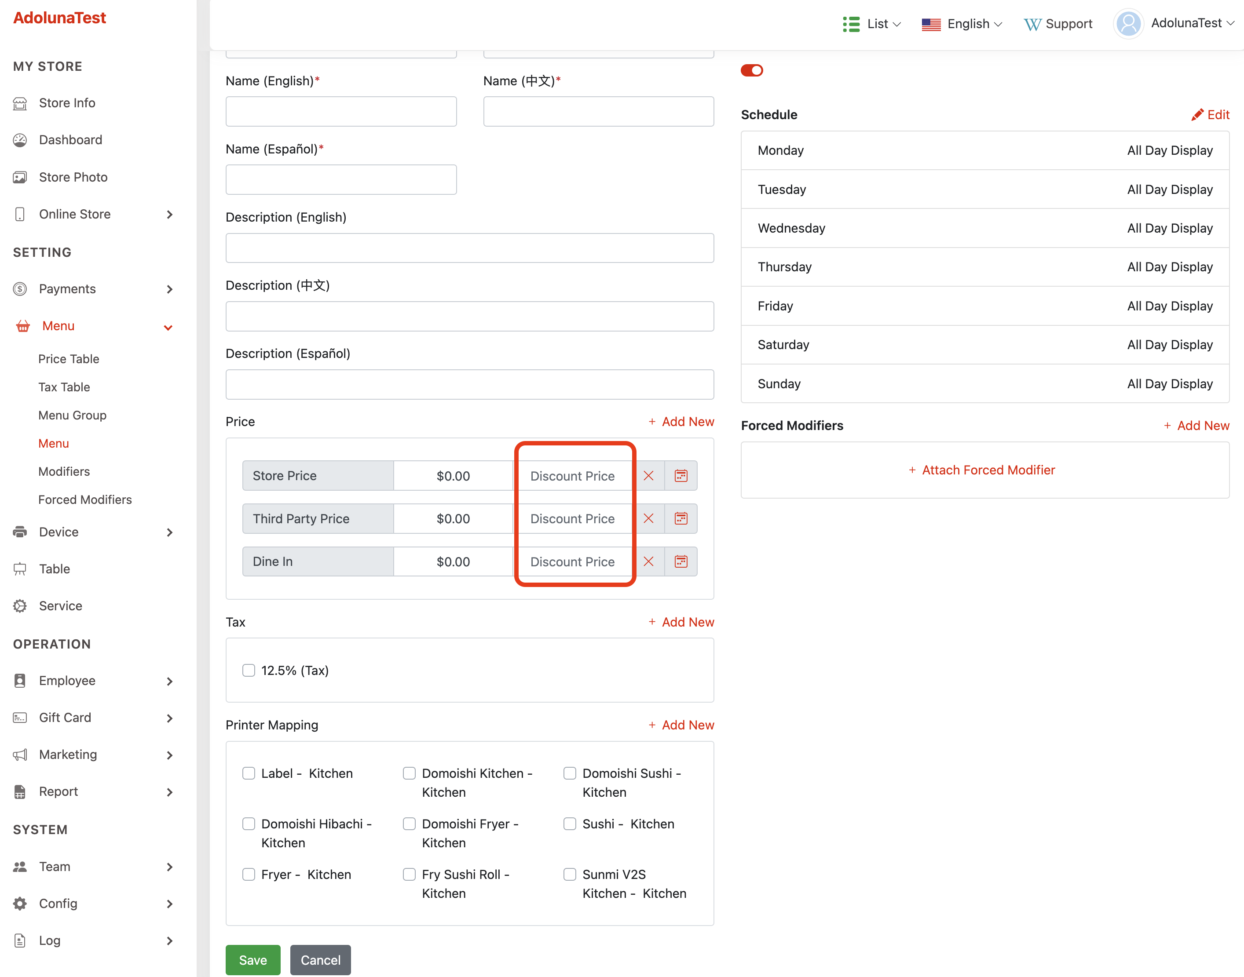Click the Name (English) input field
This screenshot has height=977, width=1244.
tap(341, 112)
